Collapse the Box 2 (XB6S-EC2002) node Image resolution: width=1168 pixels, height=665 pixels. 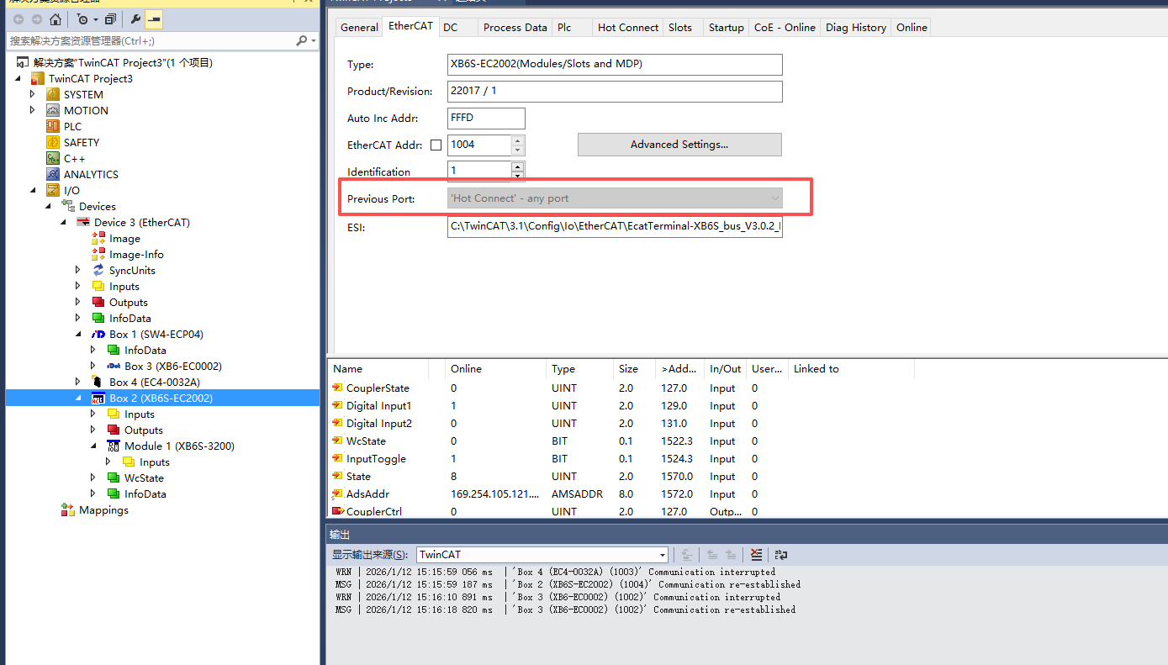(x=78, y=398)
